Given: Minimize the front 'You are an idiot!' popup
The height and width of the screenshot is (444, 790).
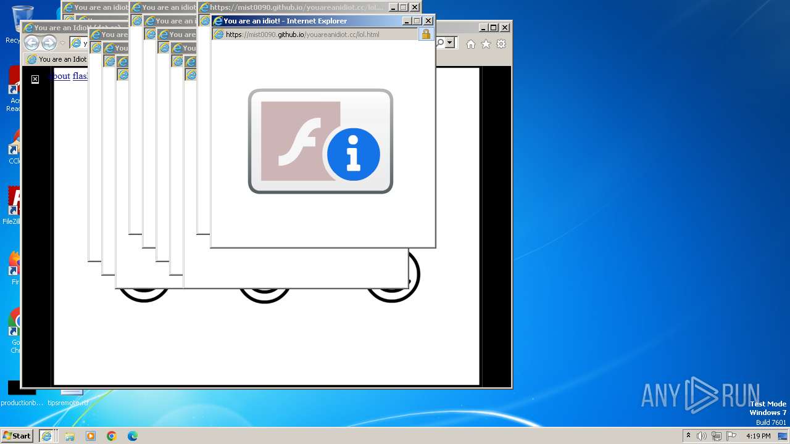Looking at the screenshot, I should point(407,21).
